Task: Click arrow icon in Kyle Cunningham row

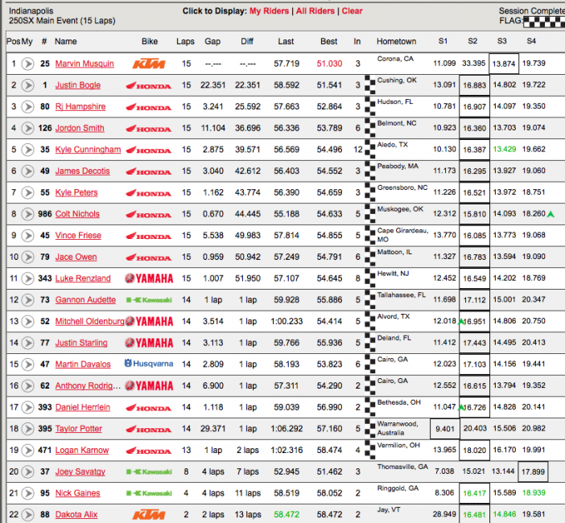Action: [x=27, y=150]
